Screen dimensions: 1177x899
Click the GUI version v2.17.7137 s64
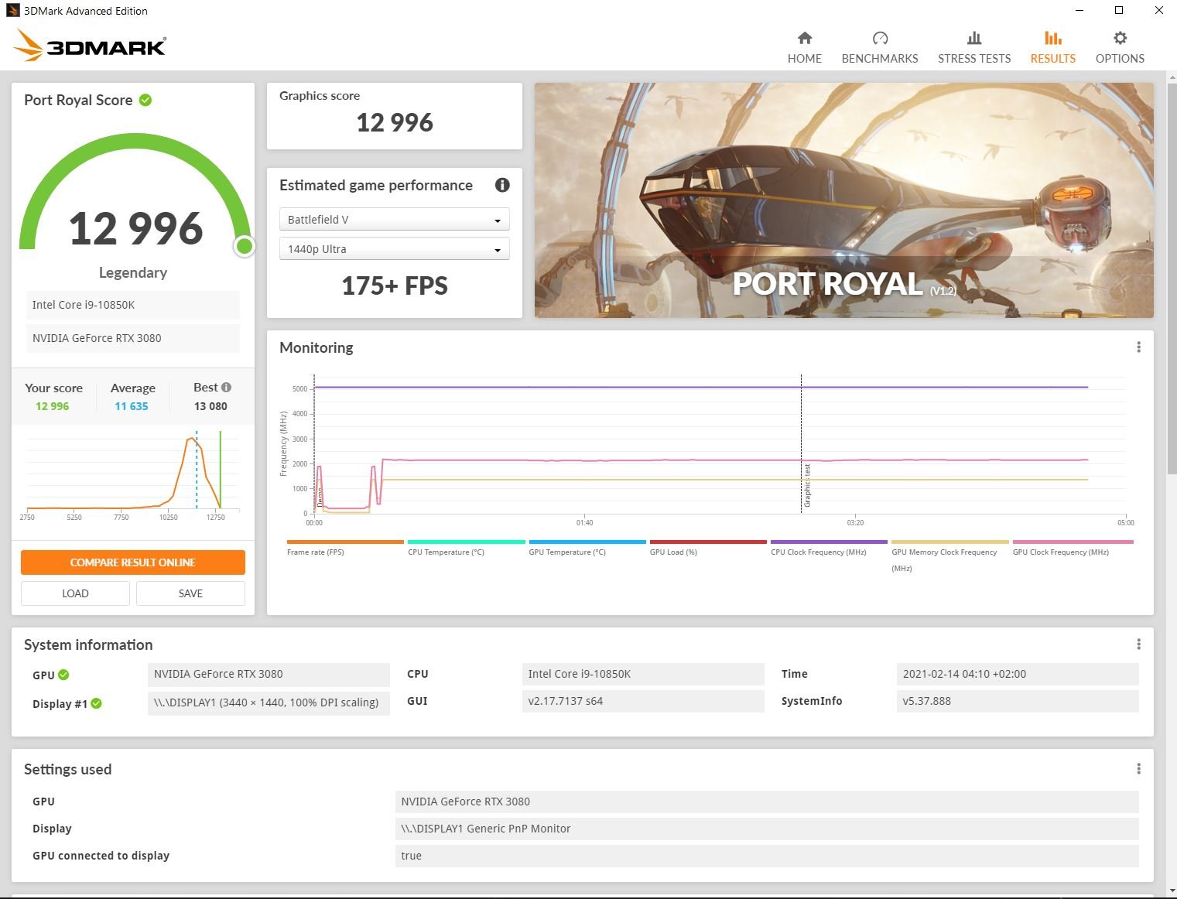pos(643,701)
